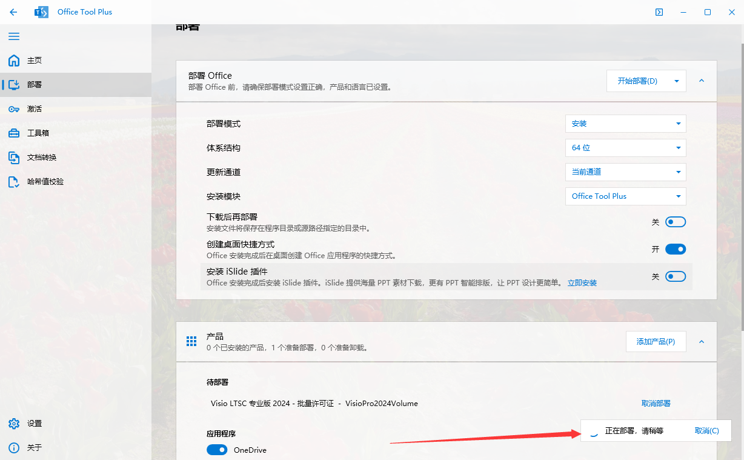Open the 安装模块 dropdown showing Office Tool Plus
The height and width of the screenshot is (460, 744).
click(626, 196)
